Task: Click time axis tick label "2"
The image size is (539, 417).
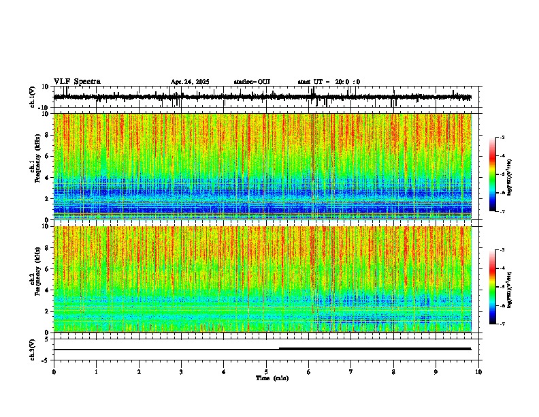Action: pos(139,372)
